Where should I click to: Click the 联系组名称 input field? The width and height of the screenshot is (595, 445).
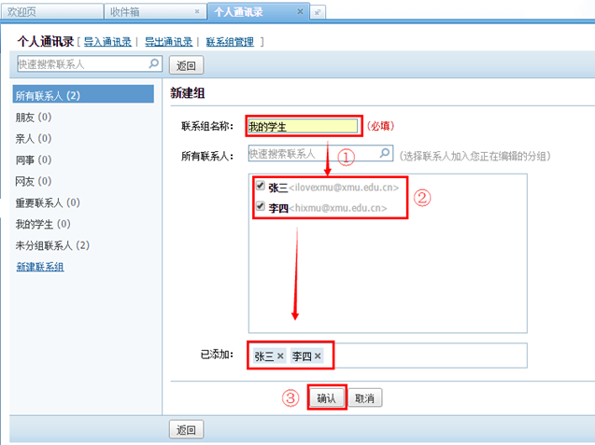coord(303,126)
